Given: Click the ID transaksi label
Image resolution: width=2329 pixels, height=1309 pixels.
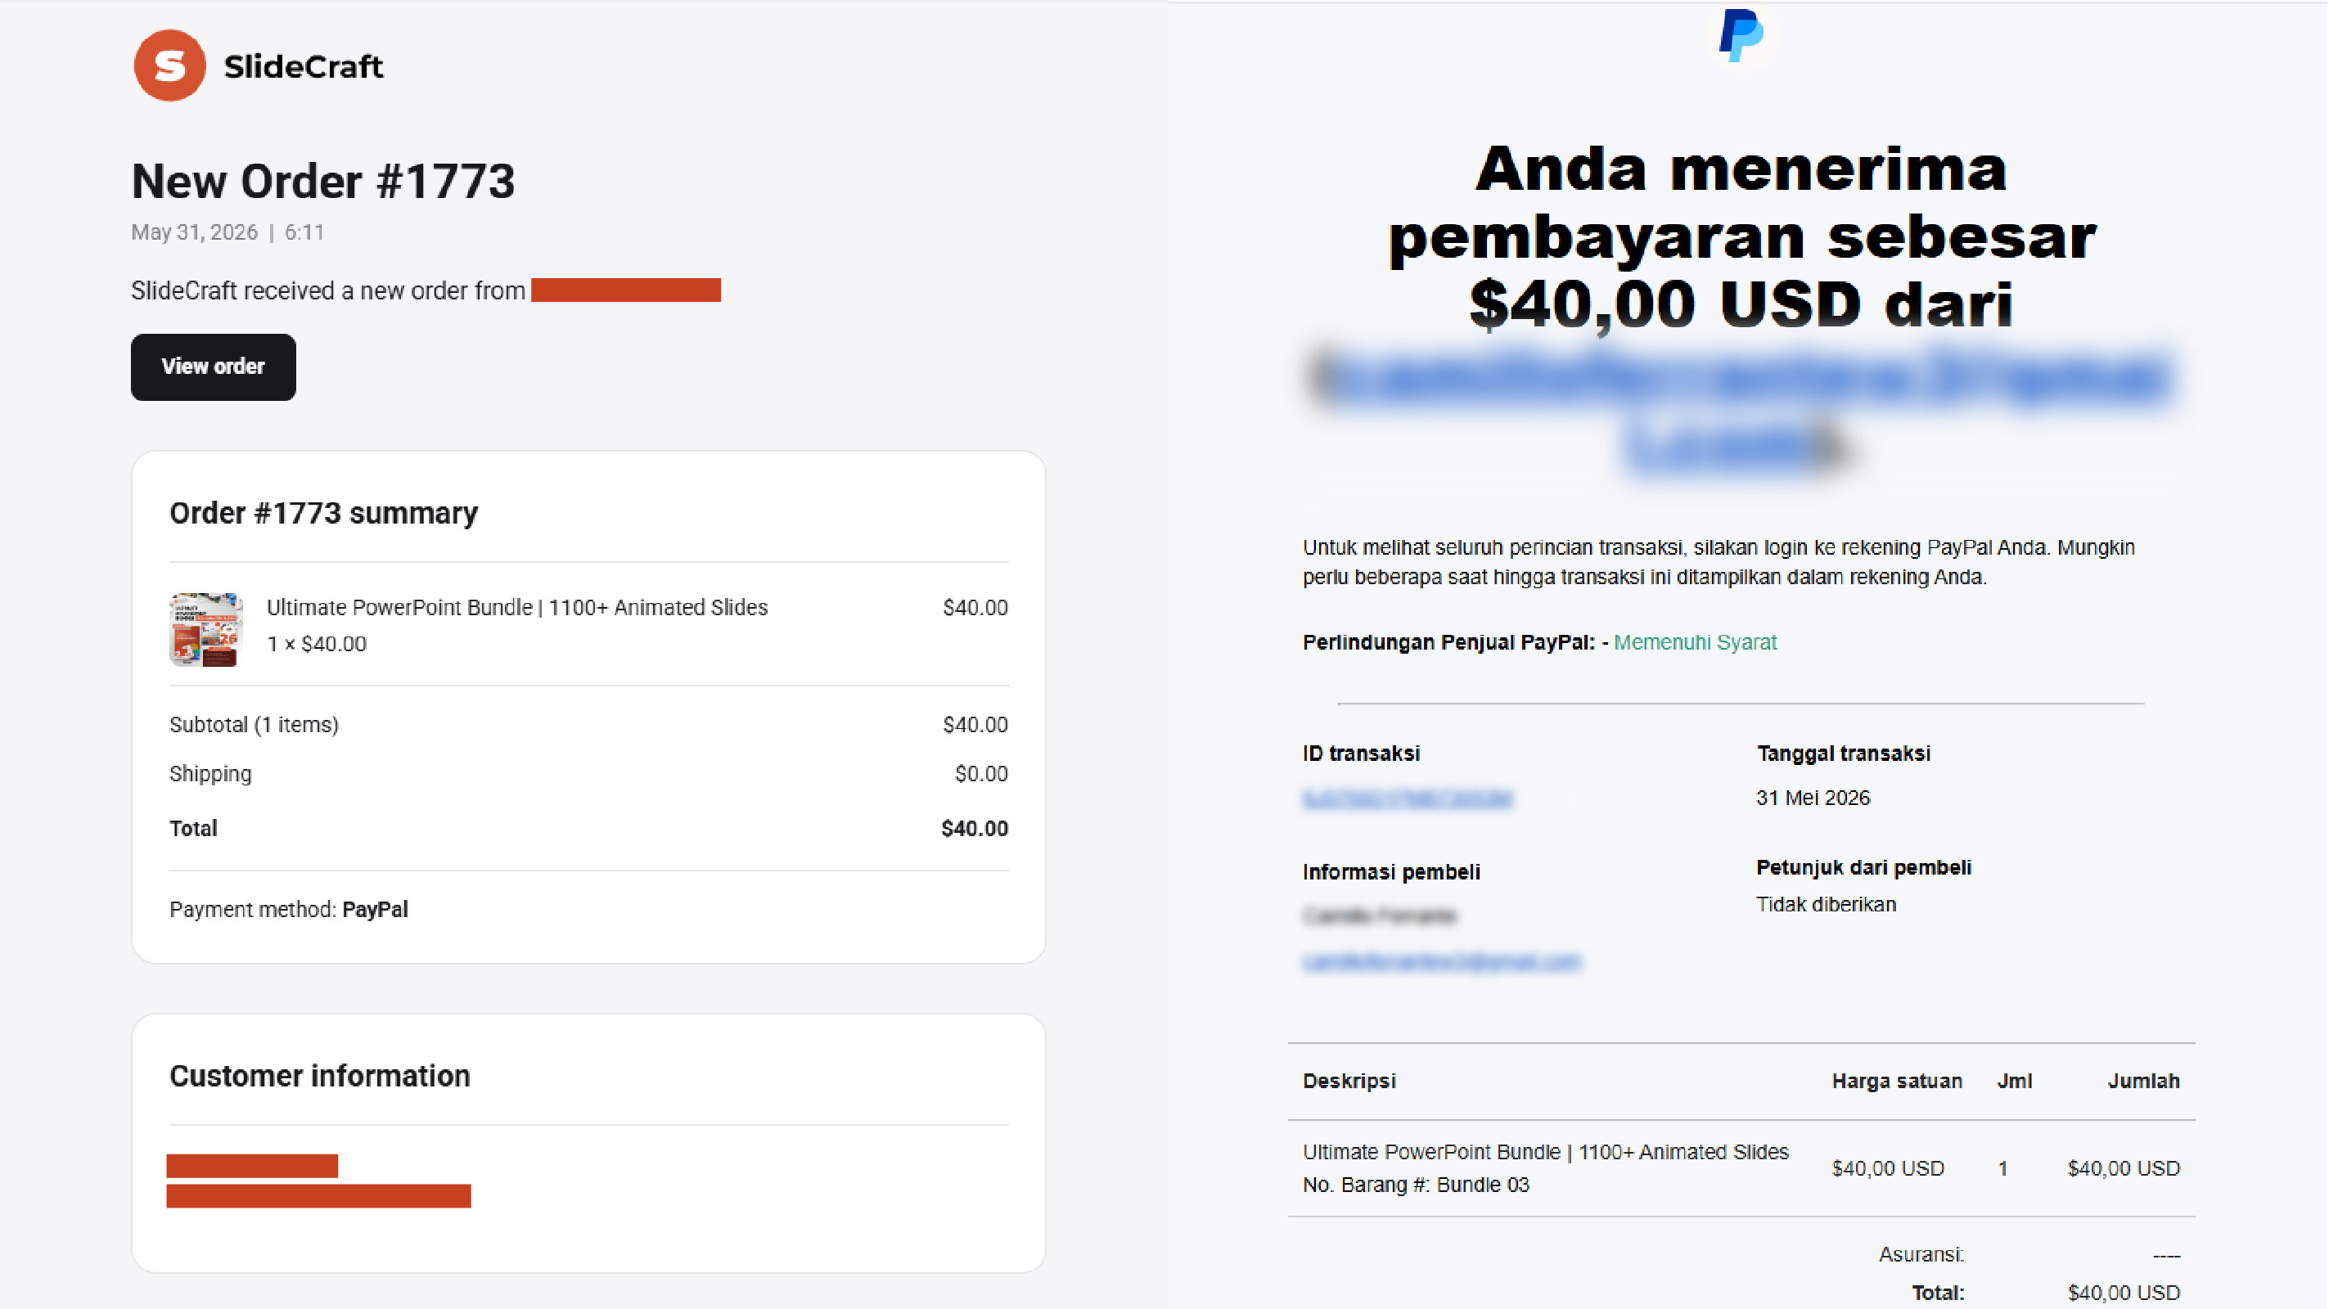Looking at the screenshot, I should (x=1362, y=754).
